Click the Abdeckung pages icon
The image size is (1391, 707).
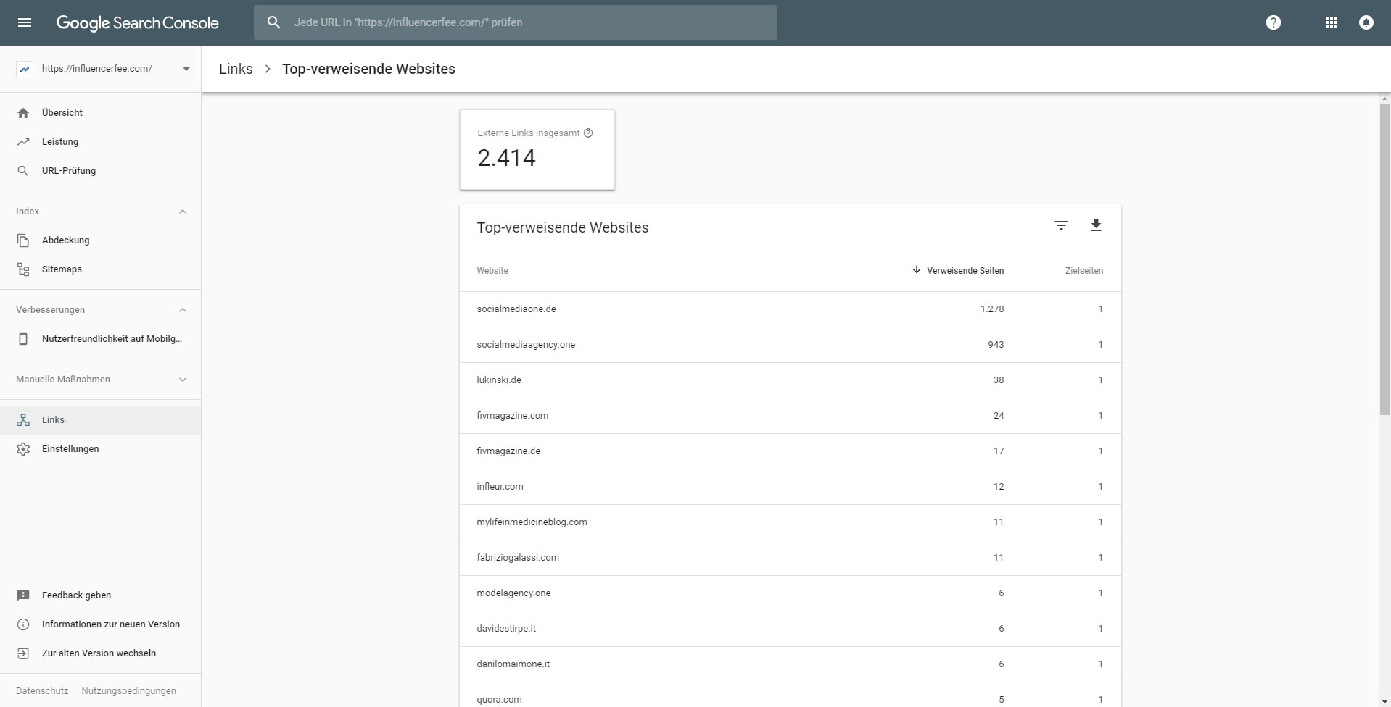pos(23,240)
